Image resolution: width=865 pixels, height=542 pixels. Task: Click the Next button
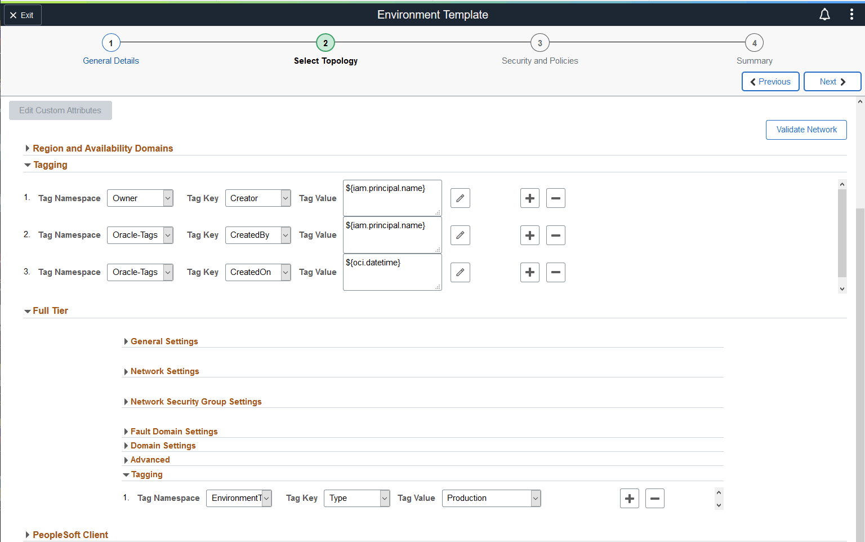832,82
